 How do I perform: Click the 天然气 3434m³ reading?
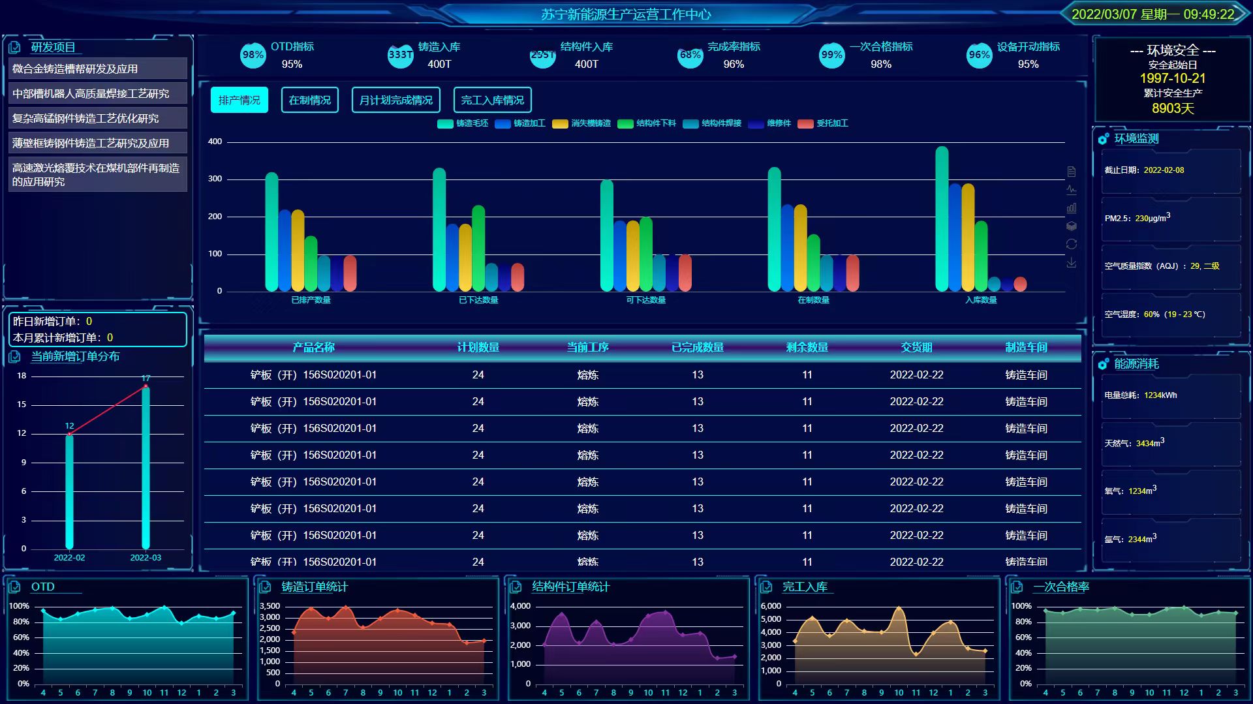[1134, 443]
